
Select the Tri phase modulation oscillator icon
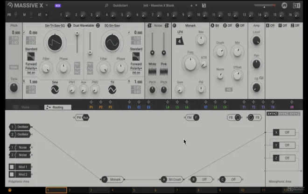tap(112, 90)
